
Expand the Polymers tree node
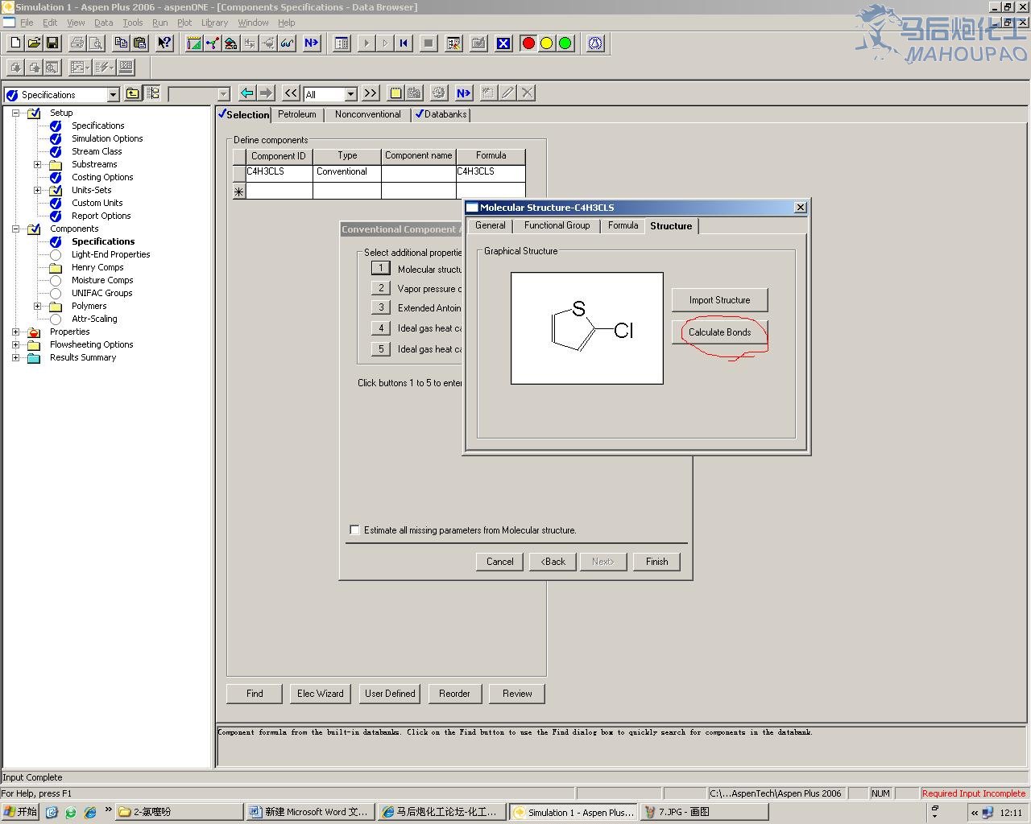pyautogui.click(x=37, y=306)
